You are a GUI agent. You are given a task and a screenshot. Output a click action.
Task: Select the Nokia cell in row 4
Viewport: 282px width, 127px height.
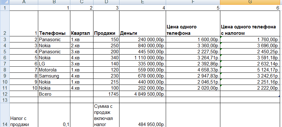pos(54,46)
